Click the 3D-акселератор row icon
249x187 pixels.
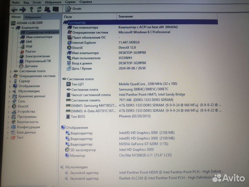point(67,150)
